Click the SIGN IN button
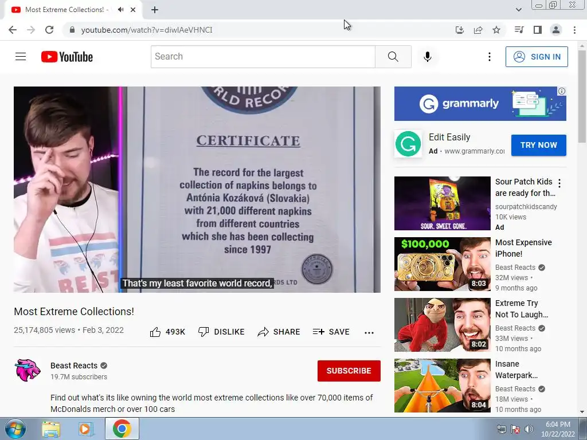The image size is (587, 440). pyautogui.click(x=537, y=57)
